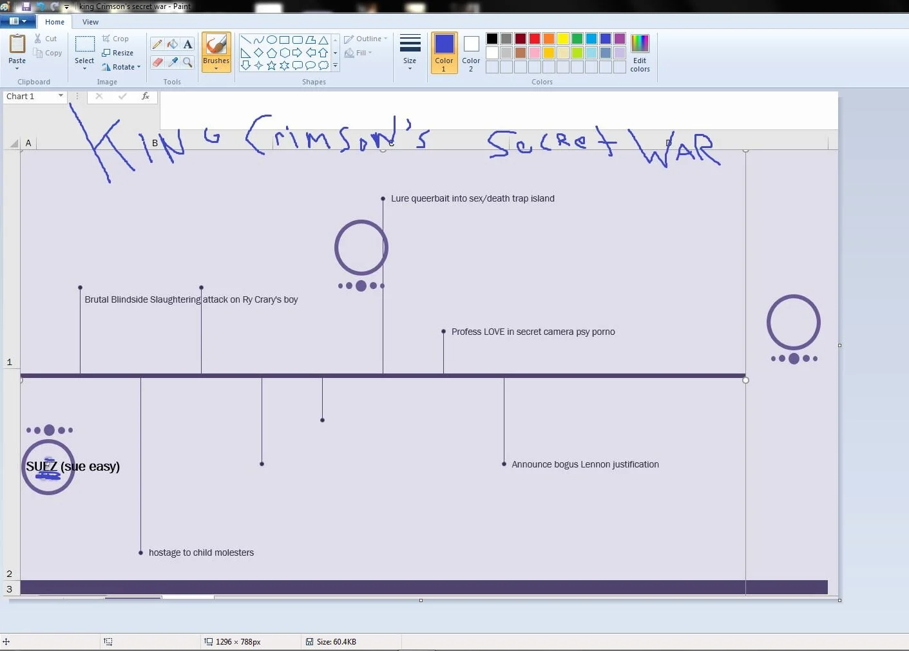Pick the red color swatch
This screenshot has width=909, height=651.
(535, 39)
